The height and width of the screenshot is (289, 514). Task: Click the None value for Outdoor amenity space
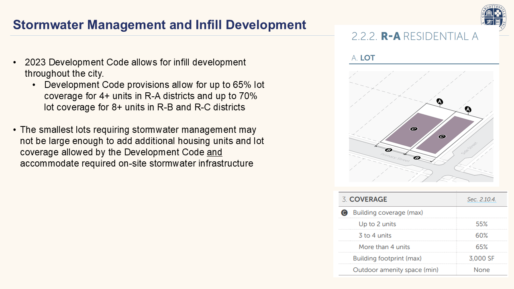[481, 270]
